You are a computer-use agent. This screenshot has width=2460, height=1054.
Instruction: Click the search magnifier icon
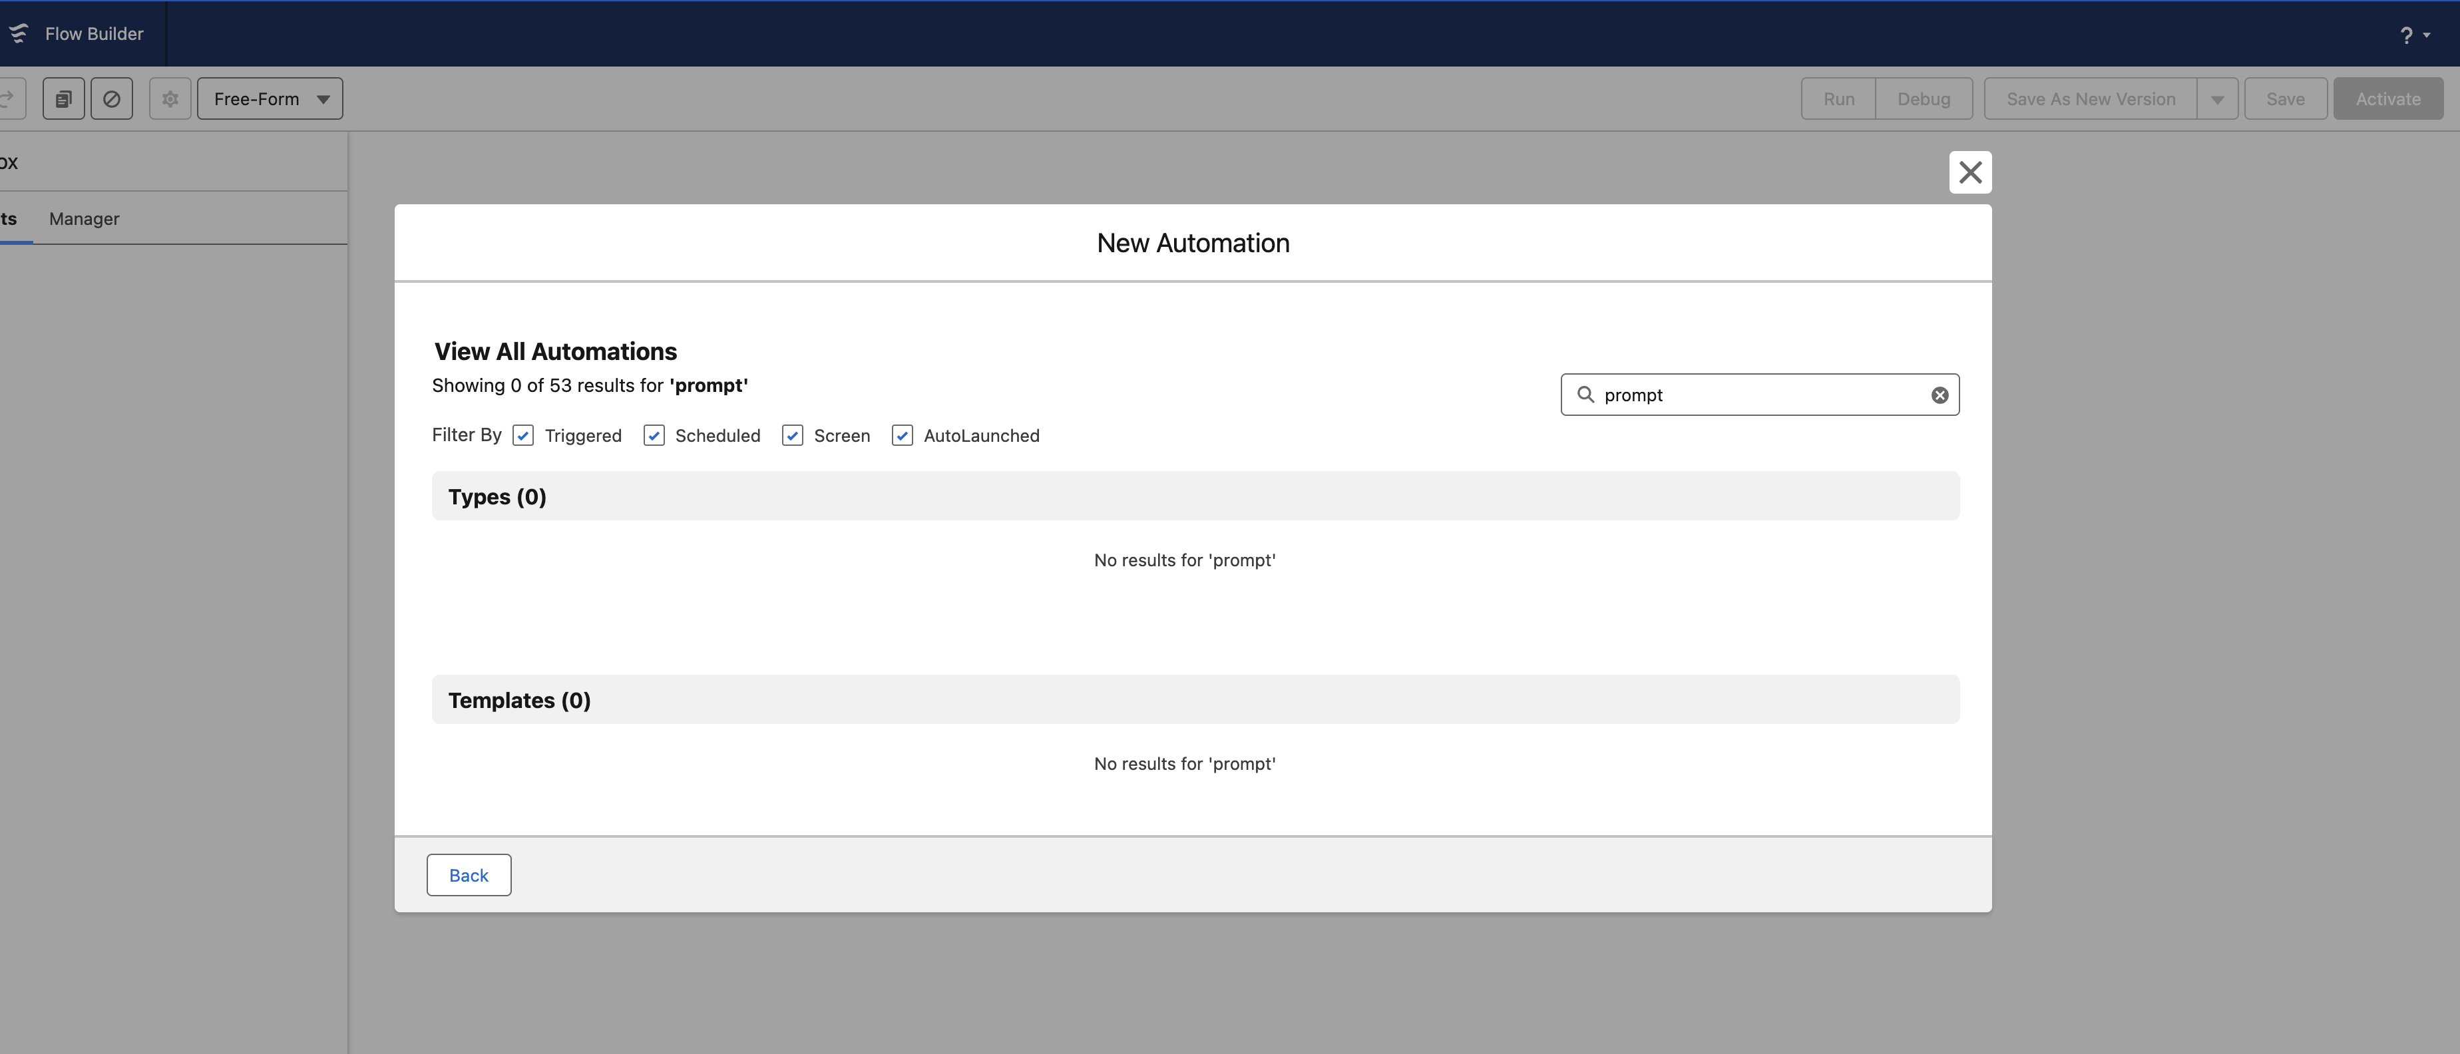(x=1585, y=395)
